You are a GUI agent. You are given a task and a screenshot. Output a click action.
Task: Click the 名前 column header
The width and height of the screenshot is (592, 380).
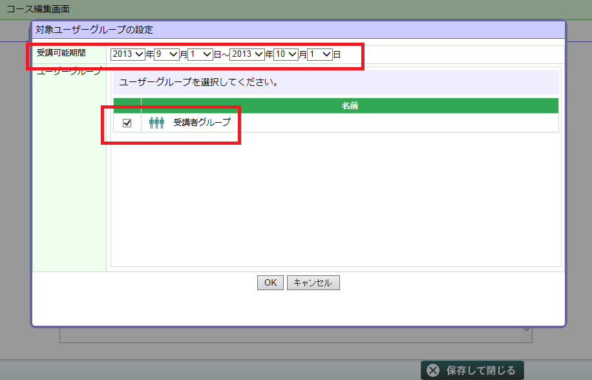click(x=350, y=105)
